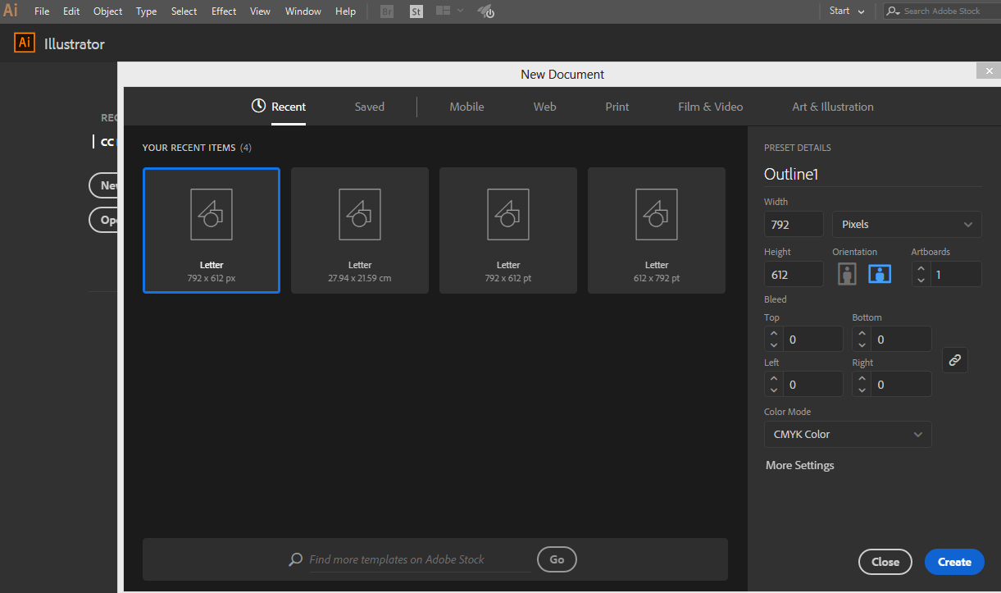Select portrait orientation icon
This screenshot has width=1001, height=593.
[x=847, y=274]
